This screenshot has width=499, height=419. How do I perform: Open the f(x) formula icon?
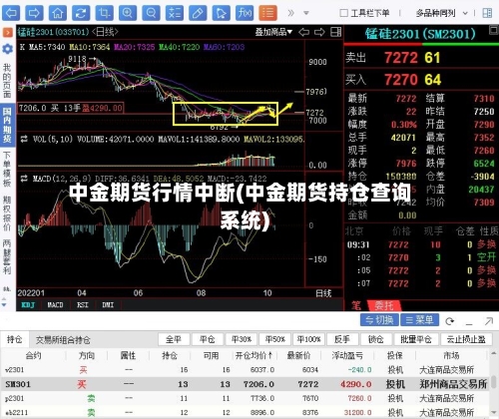point(245,13)
